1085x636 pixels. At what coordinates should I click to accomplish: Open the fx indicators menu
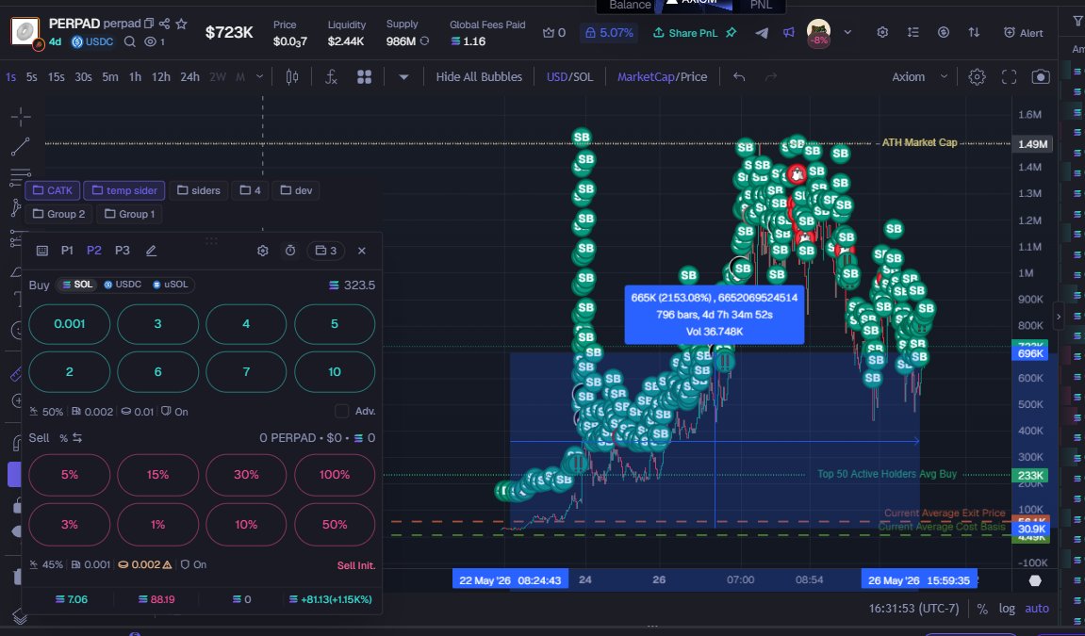[x=331, y=76]
